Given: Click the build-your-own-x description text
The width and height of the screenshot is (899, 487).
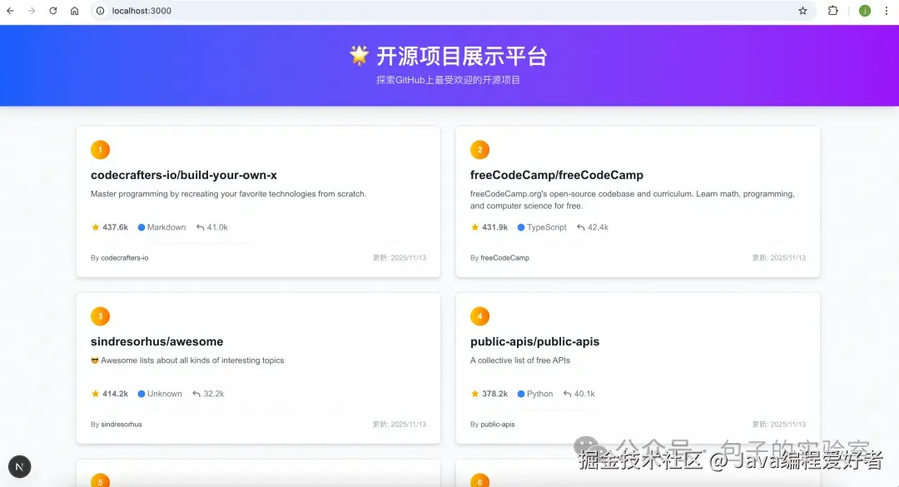Looking at the screenshot, I should coord(228,194).
